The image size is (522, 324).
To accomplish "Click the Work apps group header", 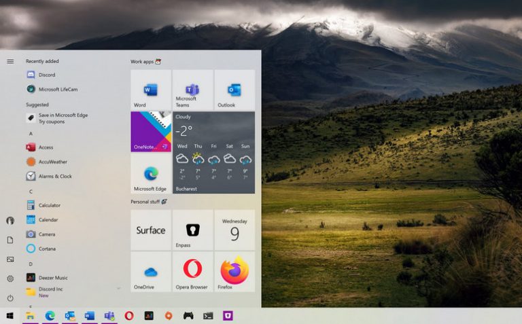I will [143, 62].
